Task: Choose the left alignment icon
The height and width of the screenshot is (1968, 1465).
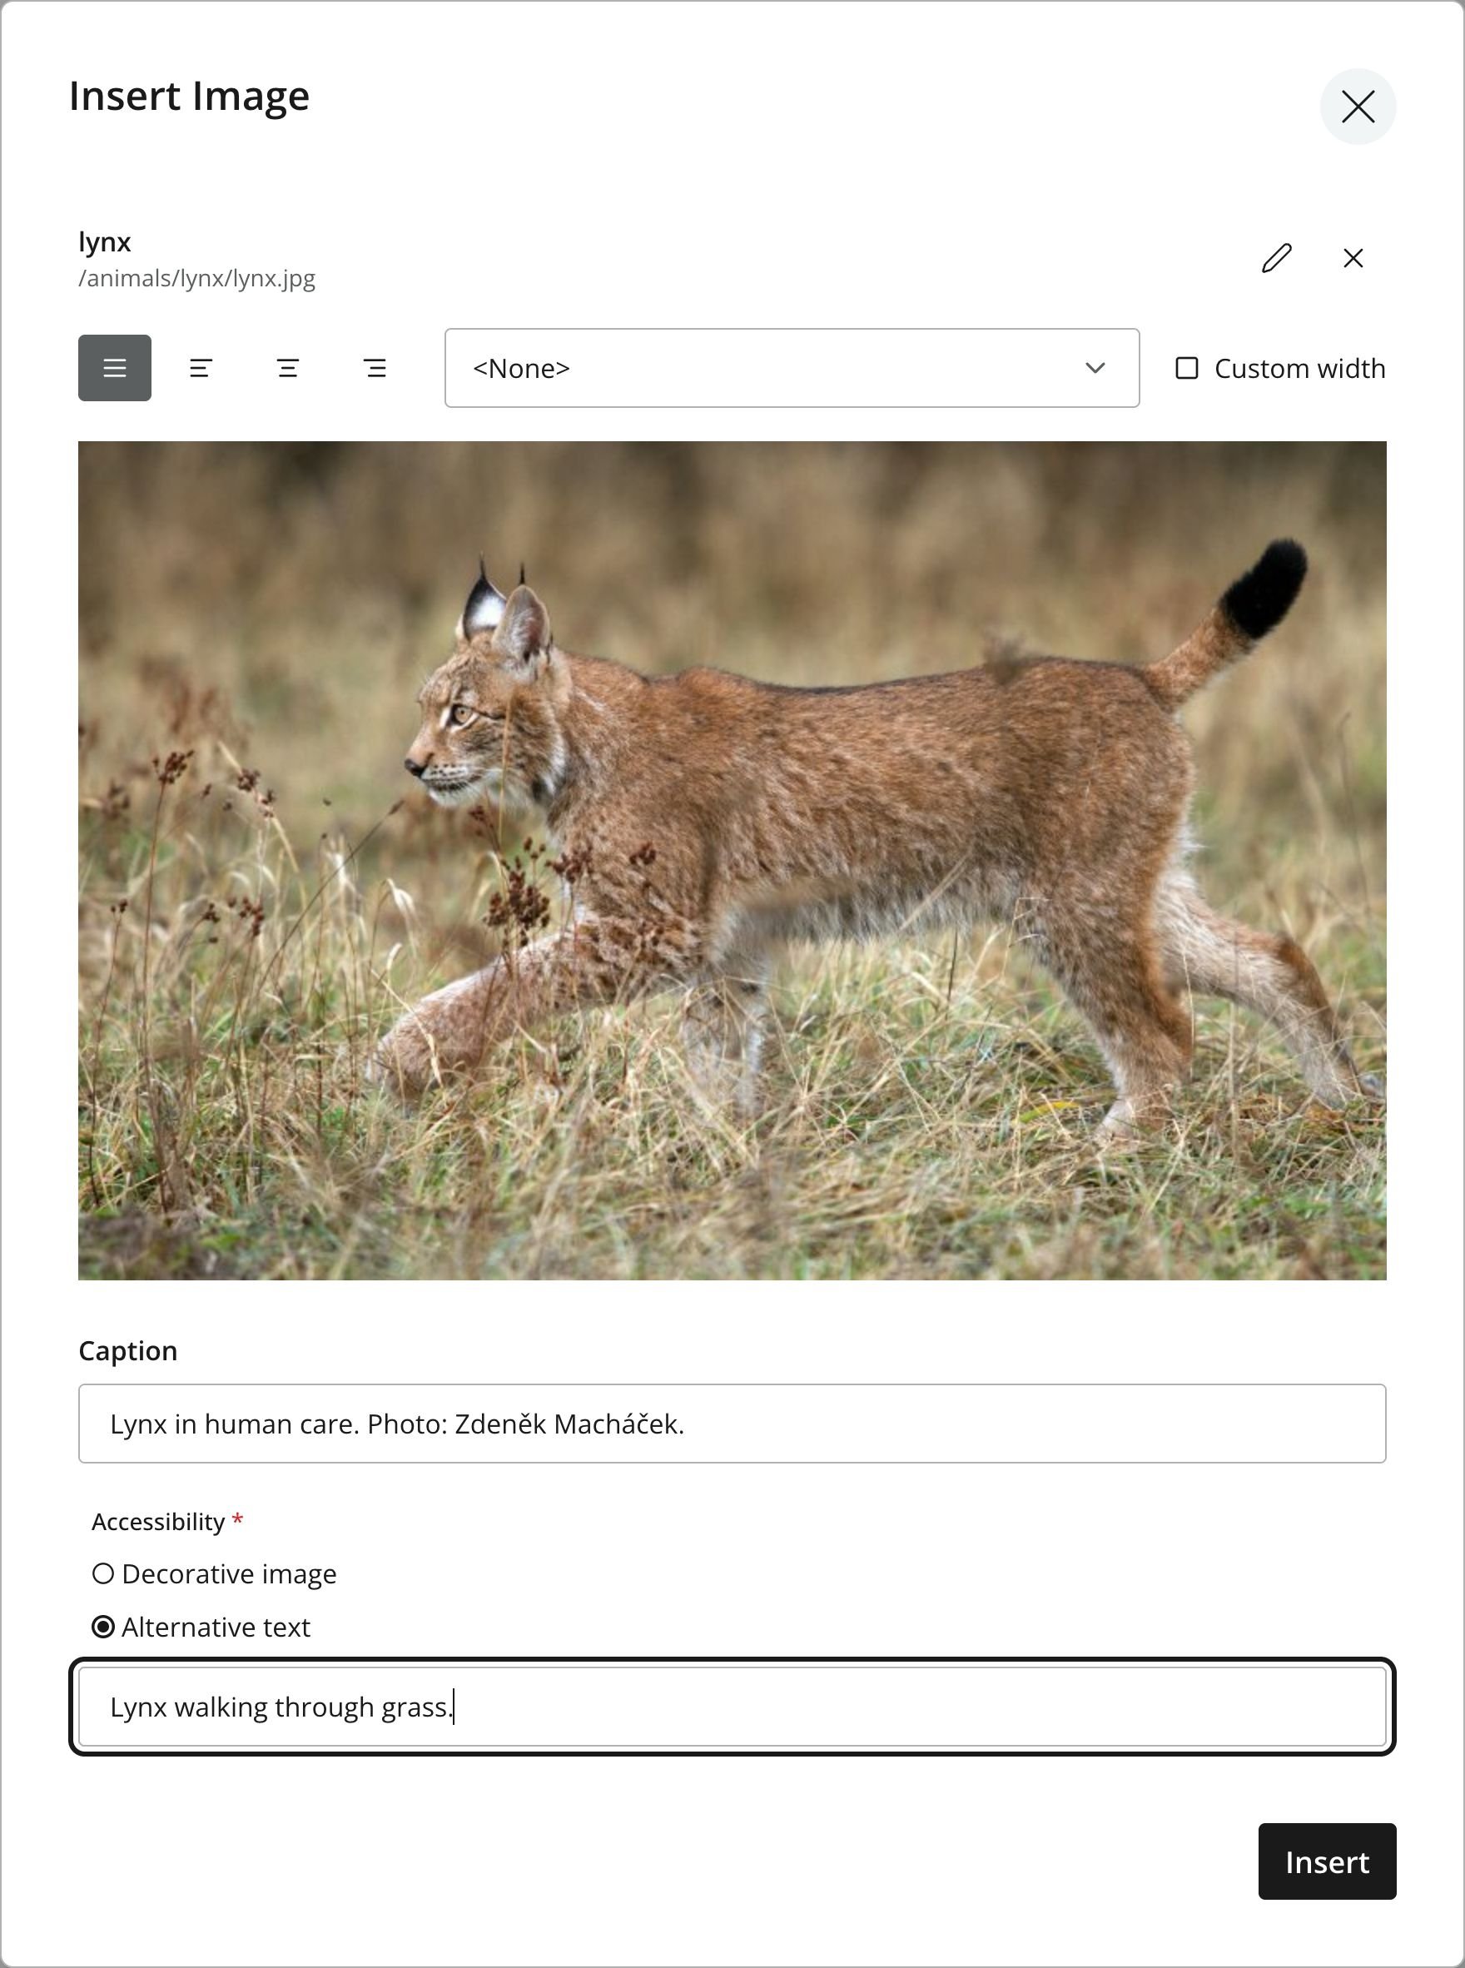Action: pyautogui.click(x=201, y=368)
